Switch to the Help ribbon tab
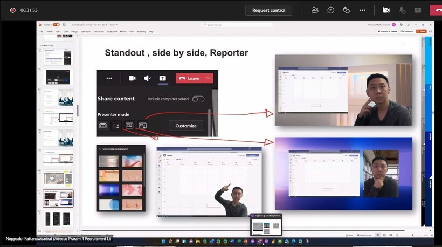The width and height of the screenshot is (442, 247). point(151,32)
